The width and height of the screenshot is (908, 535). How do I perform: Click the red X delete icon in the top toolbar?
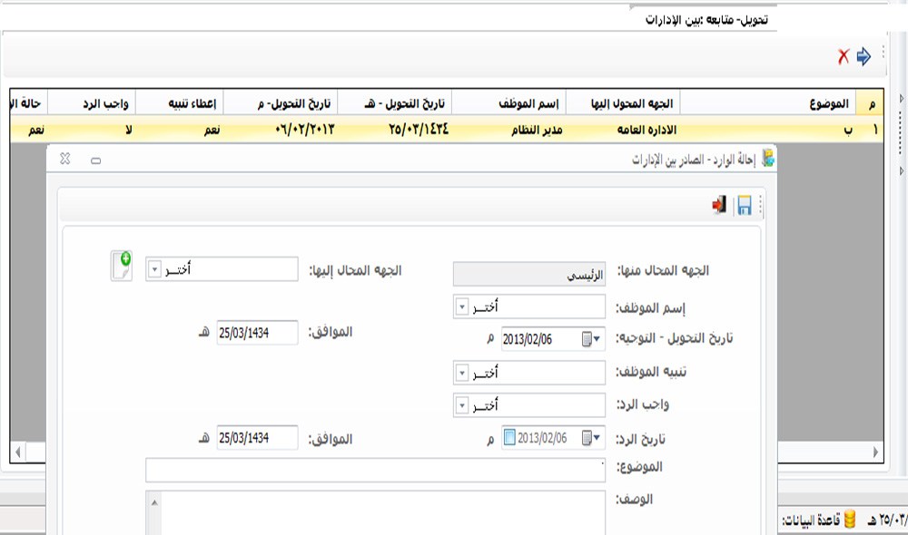click(843, 54)
